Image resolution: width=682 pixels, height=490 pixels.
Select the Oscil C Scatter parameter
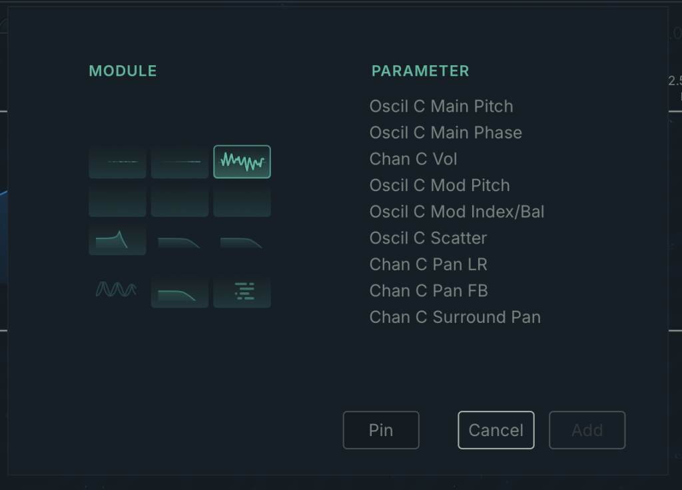[x=428, y=238]
